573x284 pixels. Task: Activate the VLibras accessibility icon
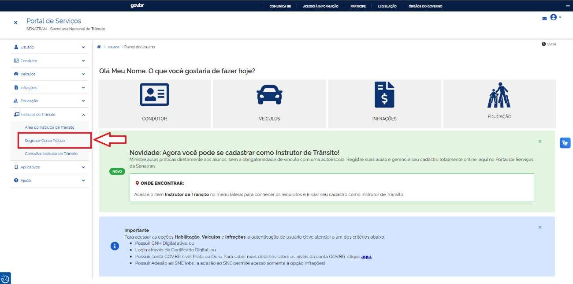[x=566, y=142]
